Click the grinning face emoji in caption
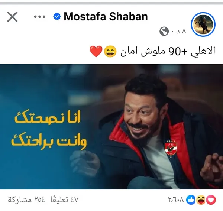223x211 pixels. point(110,51)
